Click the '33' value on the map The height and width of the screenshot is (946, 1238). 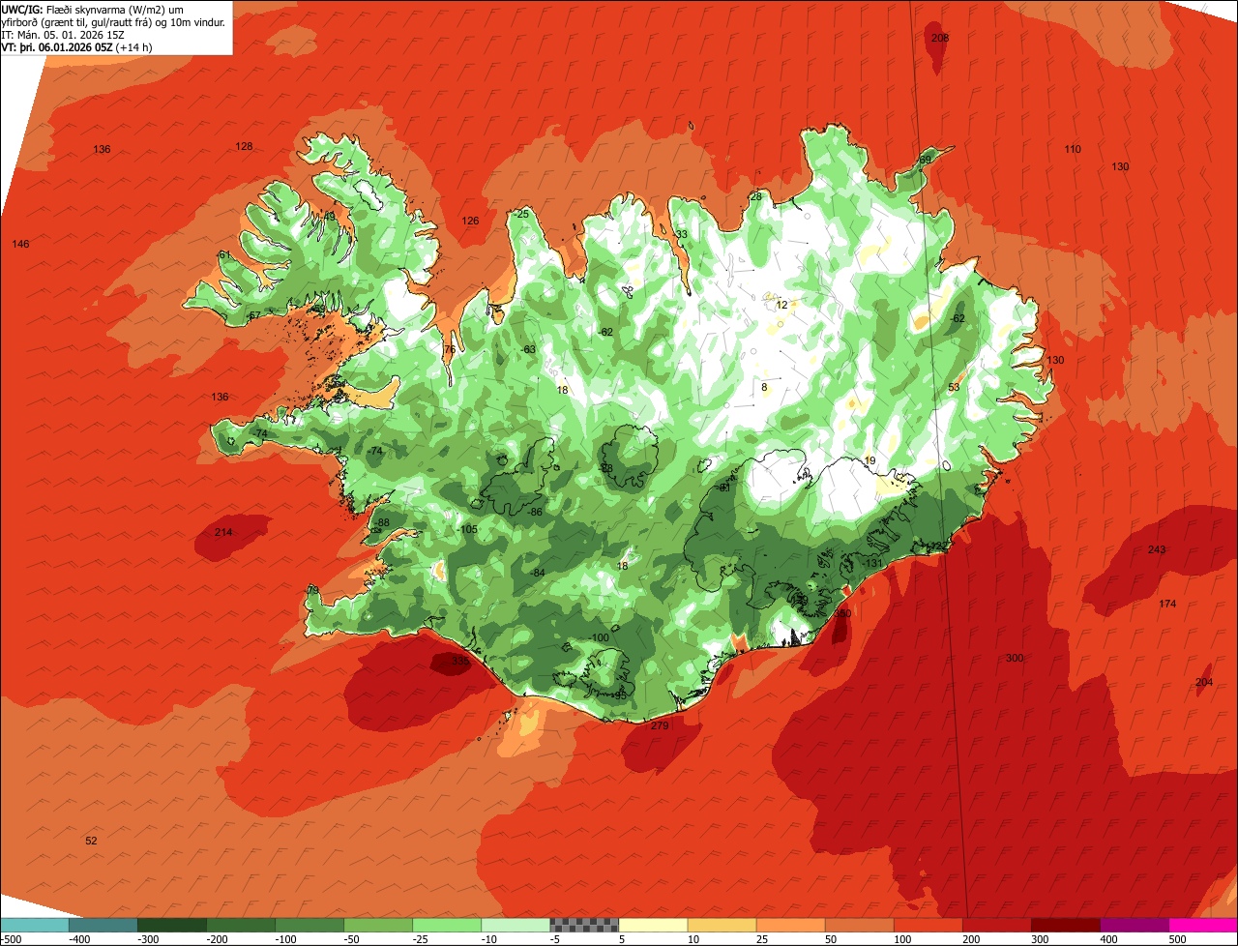point(681,234)
